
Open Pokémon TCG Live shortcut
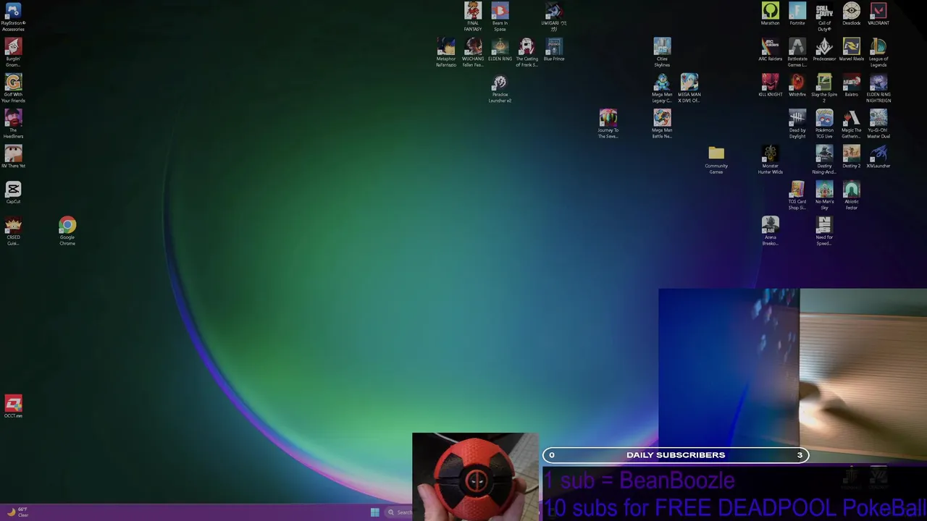(824, 124)
